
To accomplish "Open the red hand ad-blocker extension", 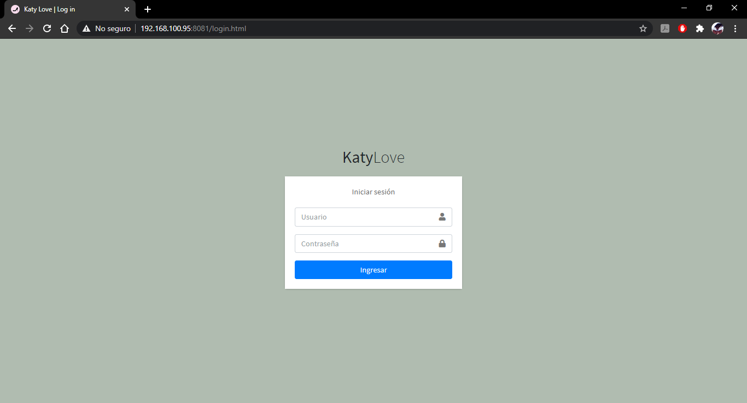I will 682,28.
